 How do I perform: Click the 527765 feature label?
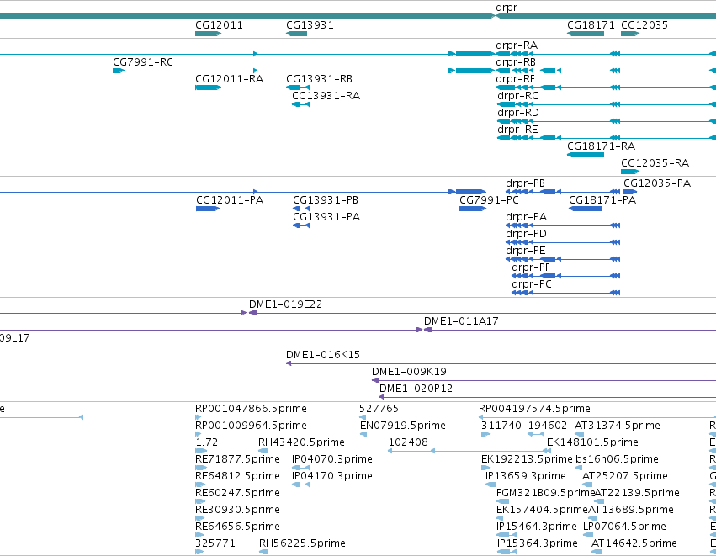(x=379, y=409)
